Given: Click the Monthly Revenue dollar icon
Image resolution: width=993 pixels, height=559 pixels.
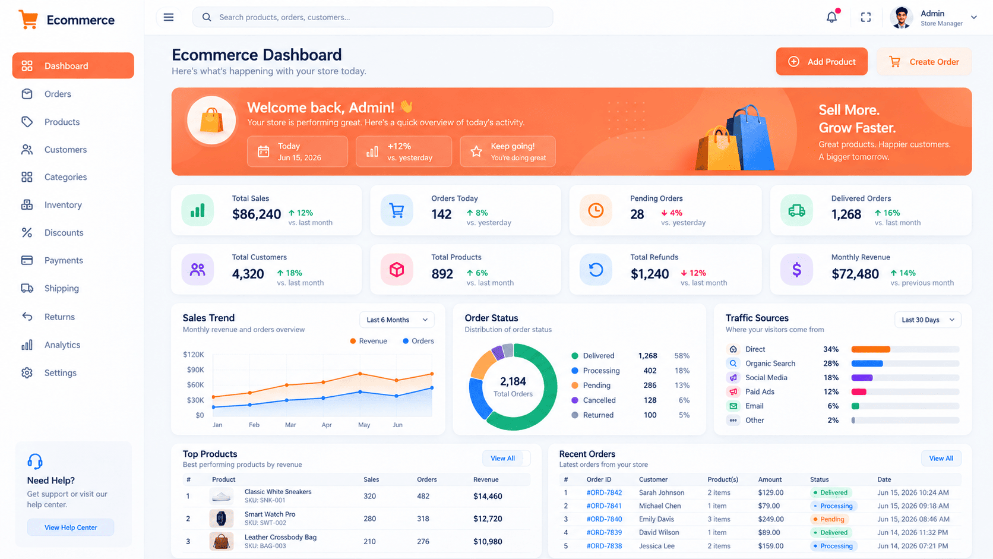Looking at the screenshot, I should point(796,270).
